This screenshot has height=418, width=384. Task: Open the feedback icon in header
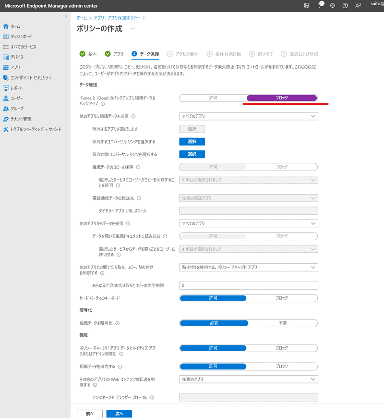pyautogui.click(x=358, y=5)
